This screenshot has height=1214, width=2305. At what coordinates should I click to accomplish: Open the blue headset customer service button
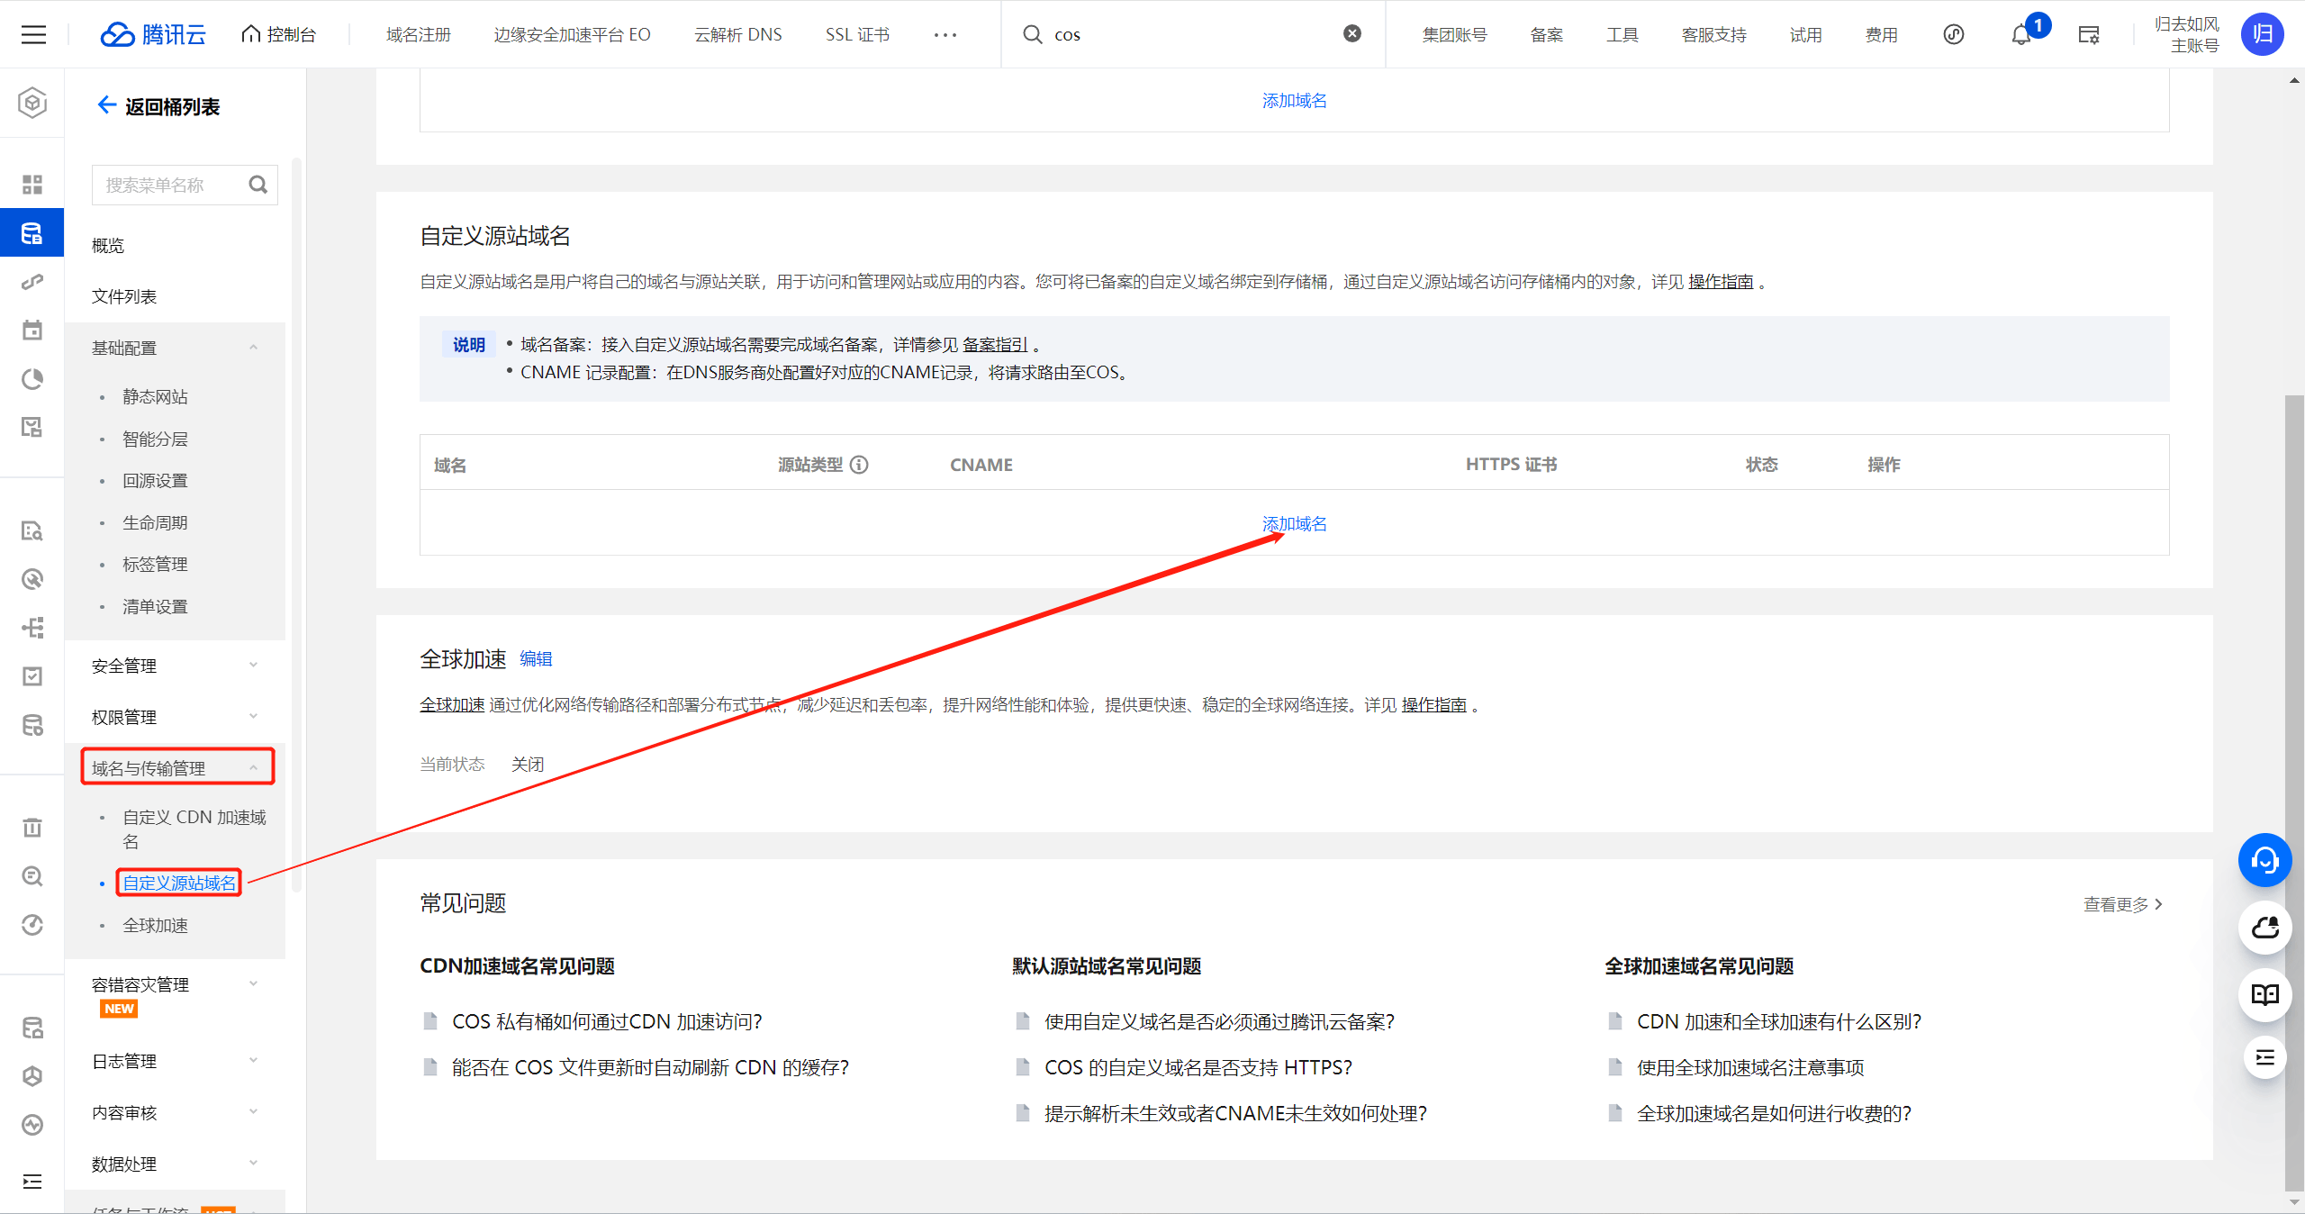pos(2264,860)
